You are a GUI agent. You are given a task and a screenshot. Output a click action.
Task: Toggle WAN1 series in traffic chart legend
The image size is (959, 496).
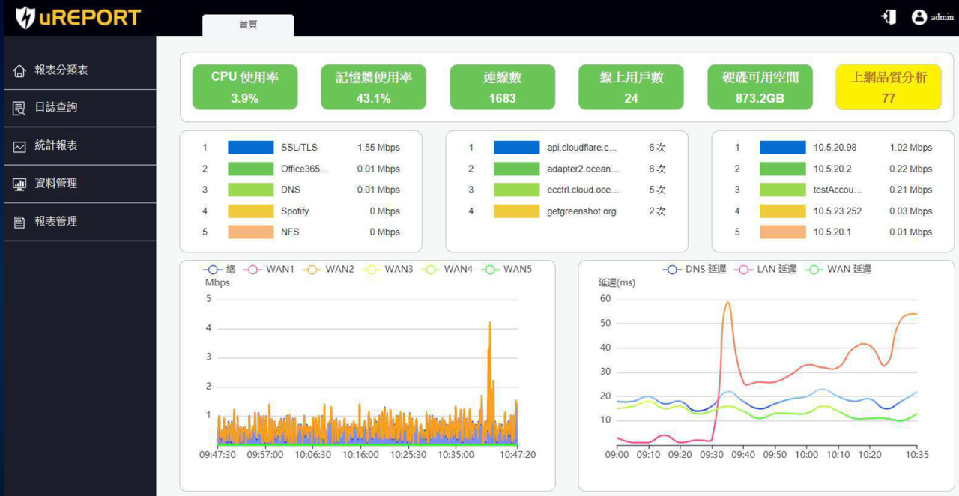pos(273,269)
